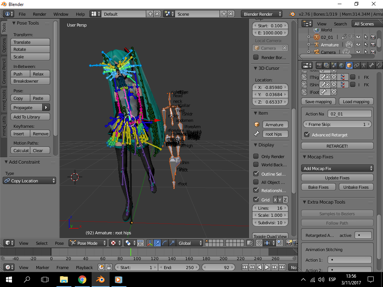This screenshot has height=287, width=383.
Task: Toggle 02_01 renderability camera icon
Action: (x=373, y=37)
